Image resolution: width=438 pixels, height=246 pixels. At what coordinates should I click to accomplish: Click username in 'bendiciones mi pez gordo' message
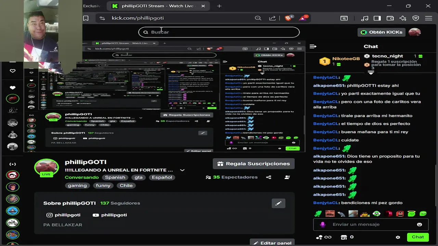coord(325,203)
